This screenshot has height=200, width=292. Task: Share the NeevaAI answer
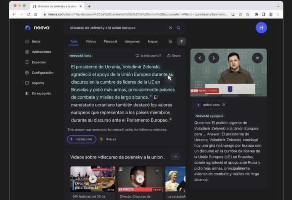point(174,56)
